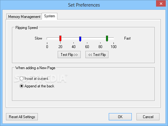Switch to the Memory Management tab

24,17
